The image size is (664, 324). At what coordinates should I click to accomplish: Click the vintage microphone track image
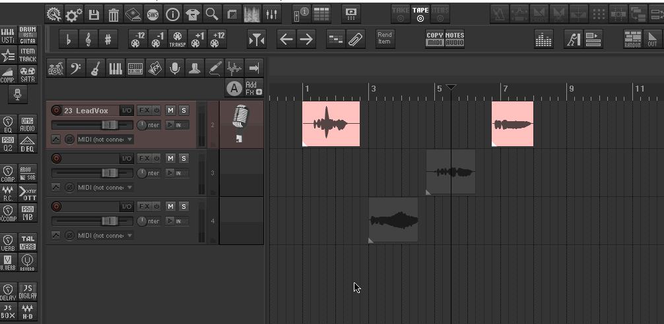pos(241,123)
